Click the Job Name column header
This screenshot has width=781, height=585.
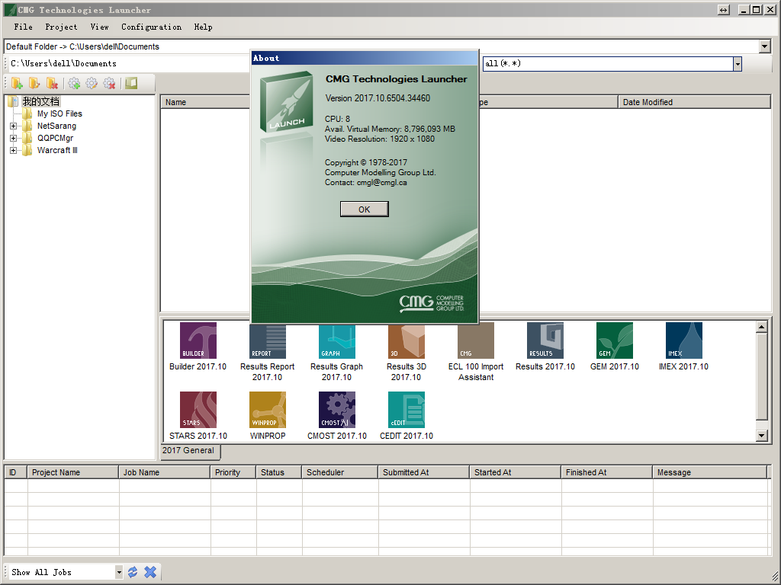(x=165, y=472)
